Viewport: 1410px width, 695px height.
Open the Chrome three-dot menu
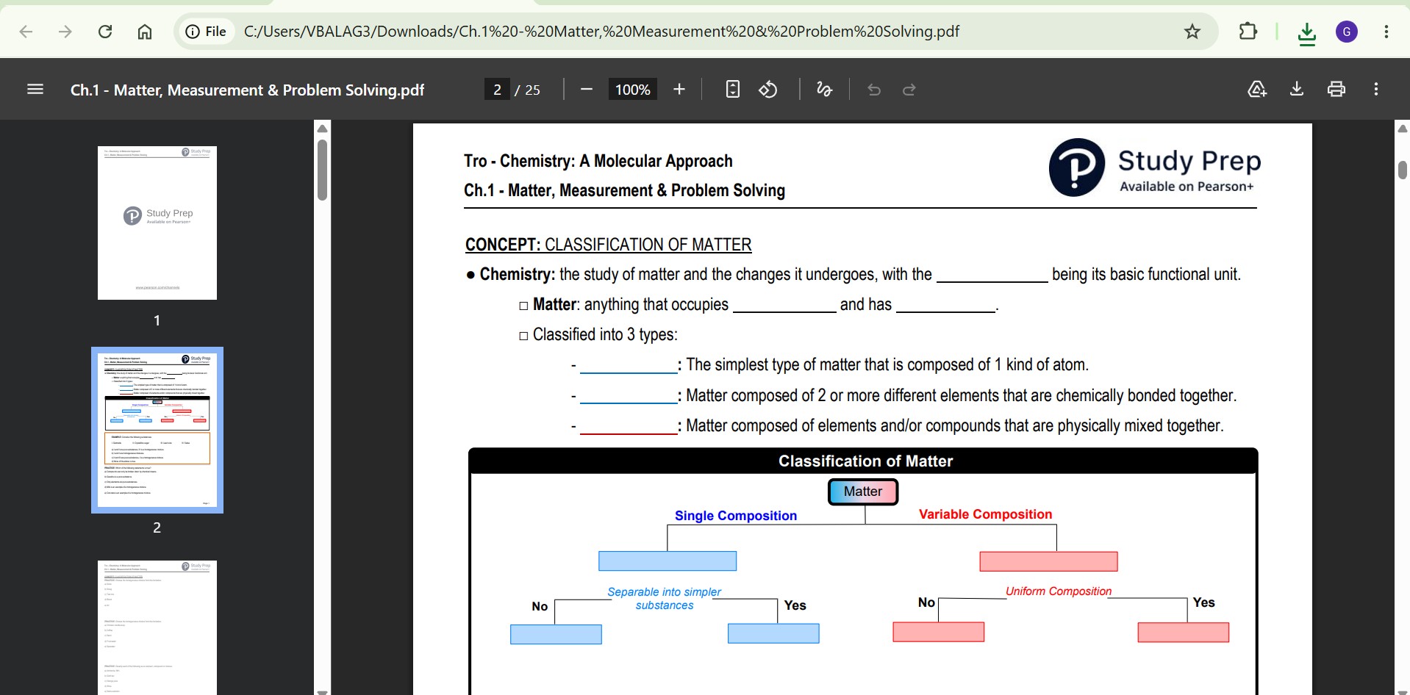(x=1386, y=32)
